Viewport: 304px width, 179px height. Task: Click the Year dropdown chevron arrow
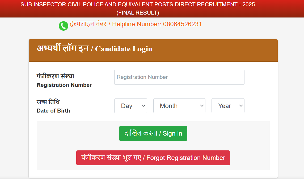[241, 106]
